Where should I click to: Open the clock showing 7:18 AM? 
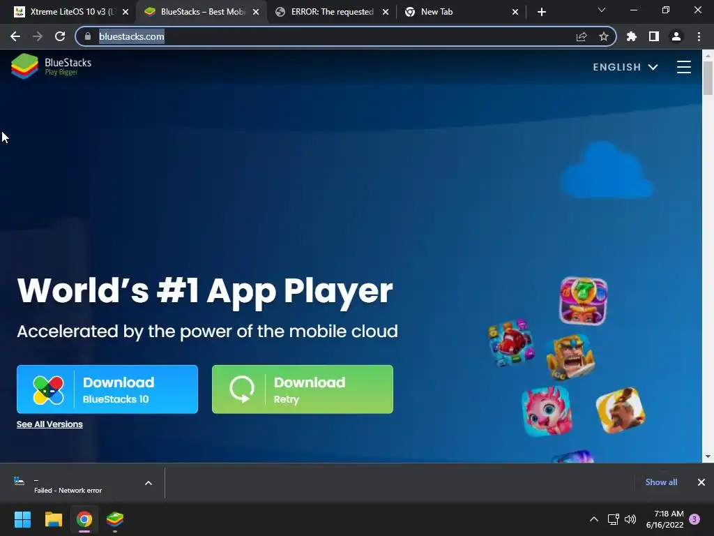point(664,519)
